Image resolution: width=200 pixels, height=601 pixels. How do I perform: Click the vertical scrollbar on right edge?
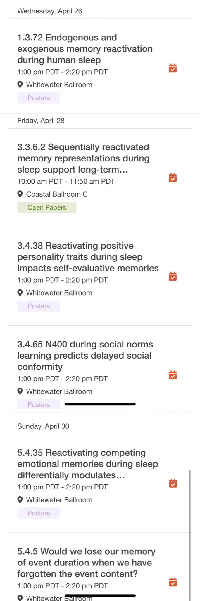pyautogui.click(x=190, y=535)
